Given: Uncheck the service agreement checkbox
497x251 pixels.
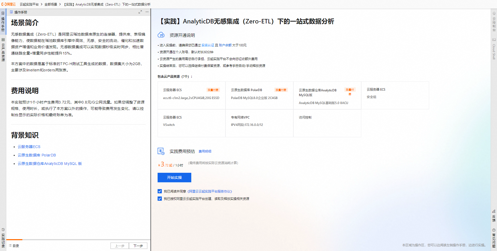Looking at the screenshot, I should coord(160,191).
